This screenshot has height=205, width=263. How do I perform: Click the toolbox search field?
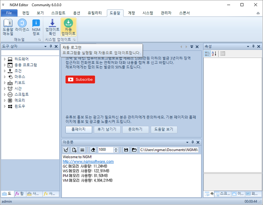coord(30,53)
